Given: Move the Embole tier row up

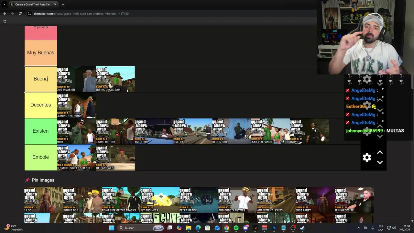Looking at the screenshot, I should coord(380,152).
